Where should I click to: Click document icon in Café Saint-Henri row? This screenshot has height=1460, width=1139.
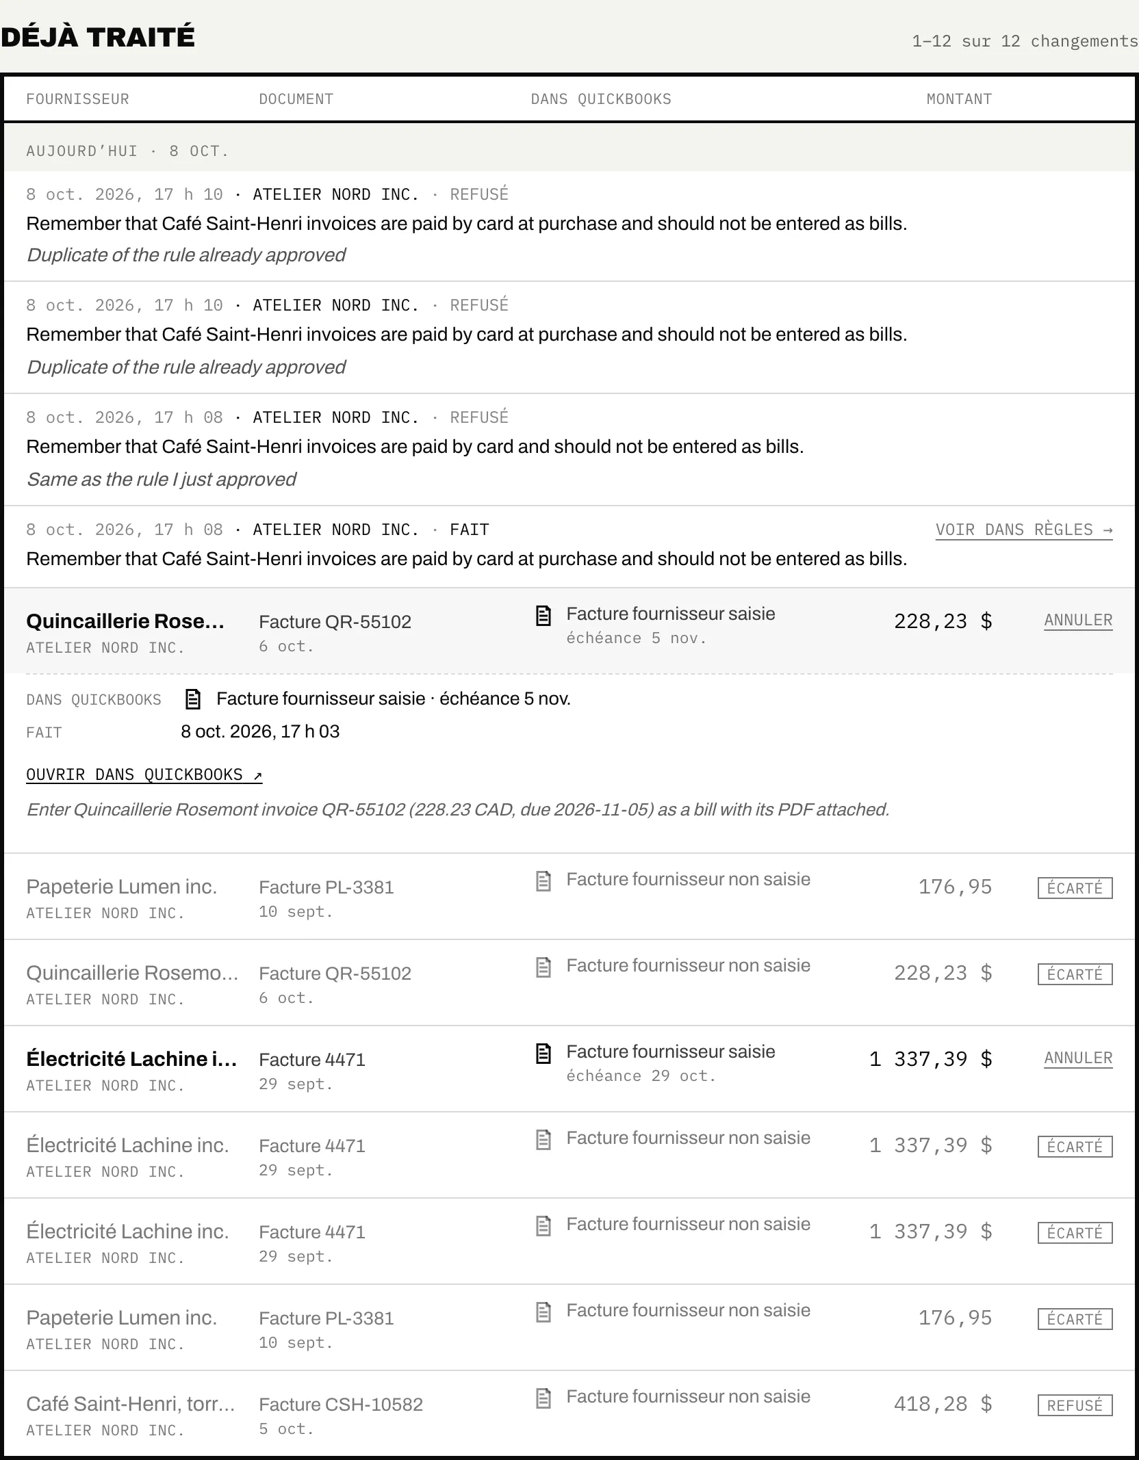click(543, 1398)
